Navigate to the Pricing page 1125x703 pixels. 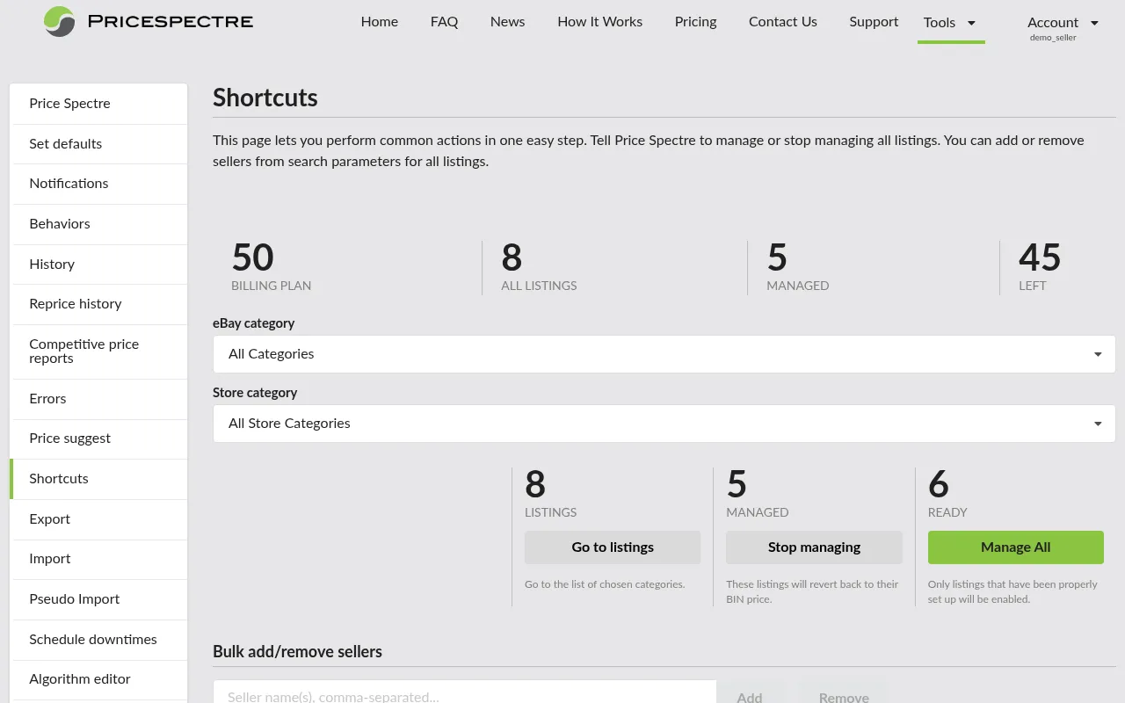[x=695, y=22]
